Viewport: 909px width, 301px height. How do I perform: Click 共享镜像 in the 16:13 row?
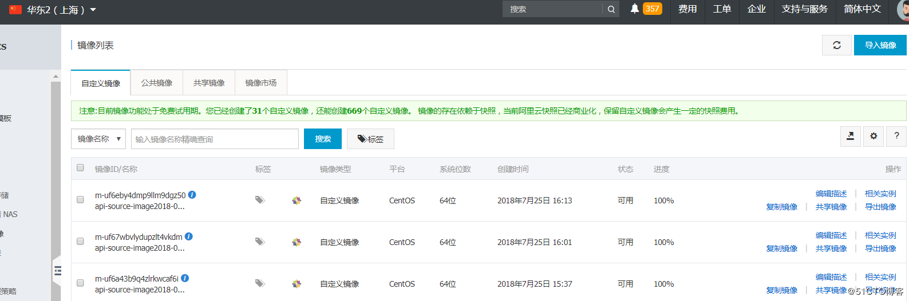click(x=831, y=207)
